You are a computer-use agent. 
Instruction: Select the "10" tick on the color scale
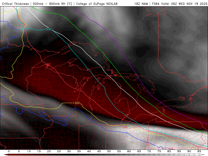coord(29,151)
